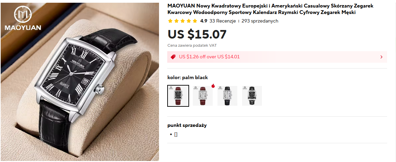Click the 4.9 rating score
Image resolution: width=396 pixels, height=162 pixels.
[204, 21]
